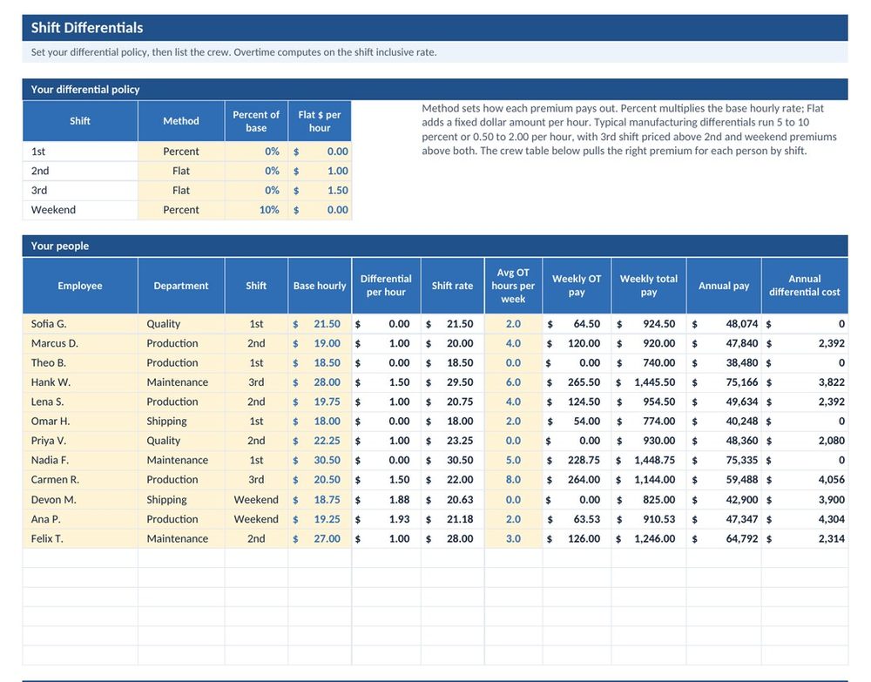
Task: Select Carmen R.'s 3rd shift cell
Action: (x=256, y=479)
